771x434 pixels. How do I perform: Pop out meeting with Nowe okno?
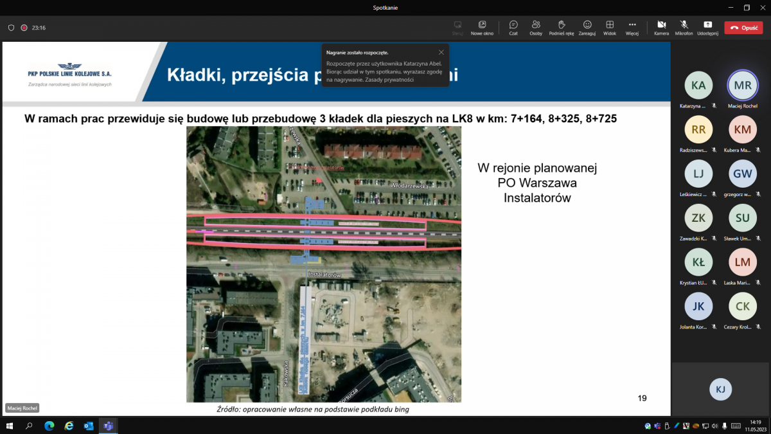[x=482, y=28]
